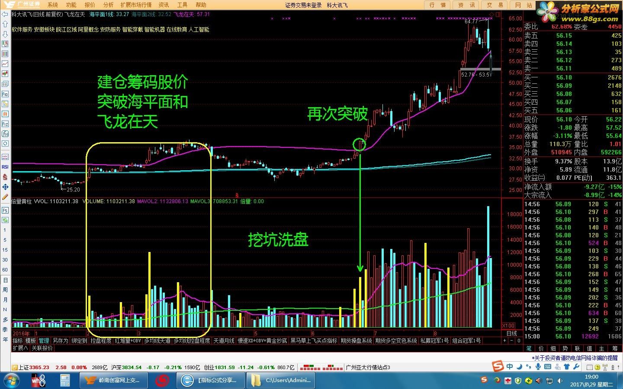
Task: Switch to 15-minute period
Action: point(5,250)
